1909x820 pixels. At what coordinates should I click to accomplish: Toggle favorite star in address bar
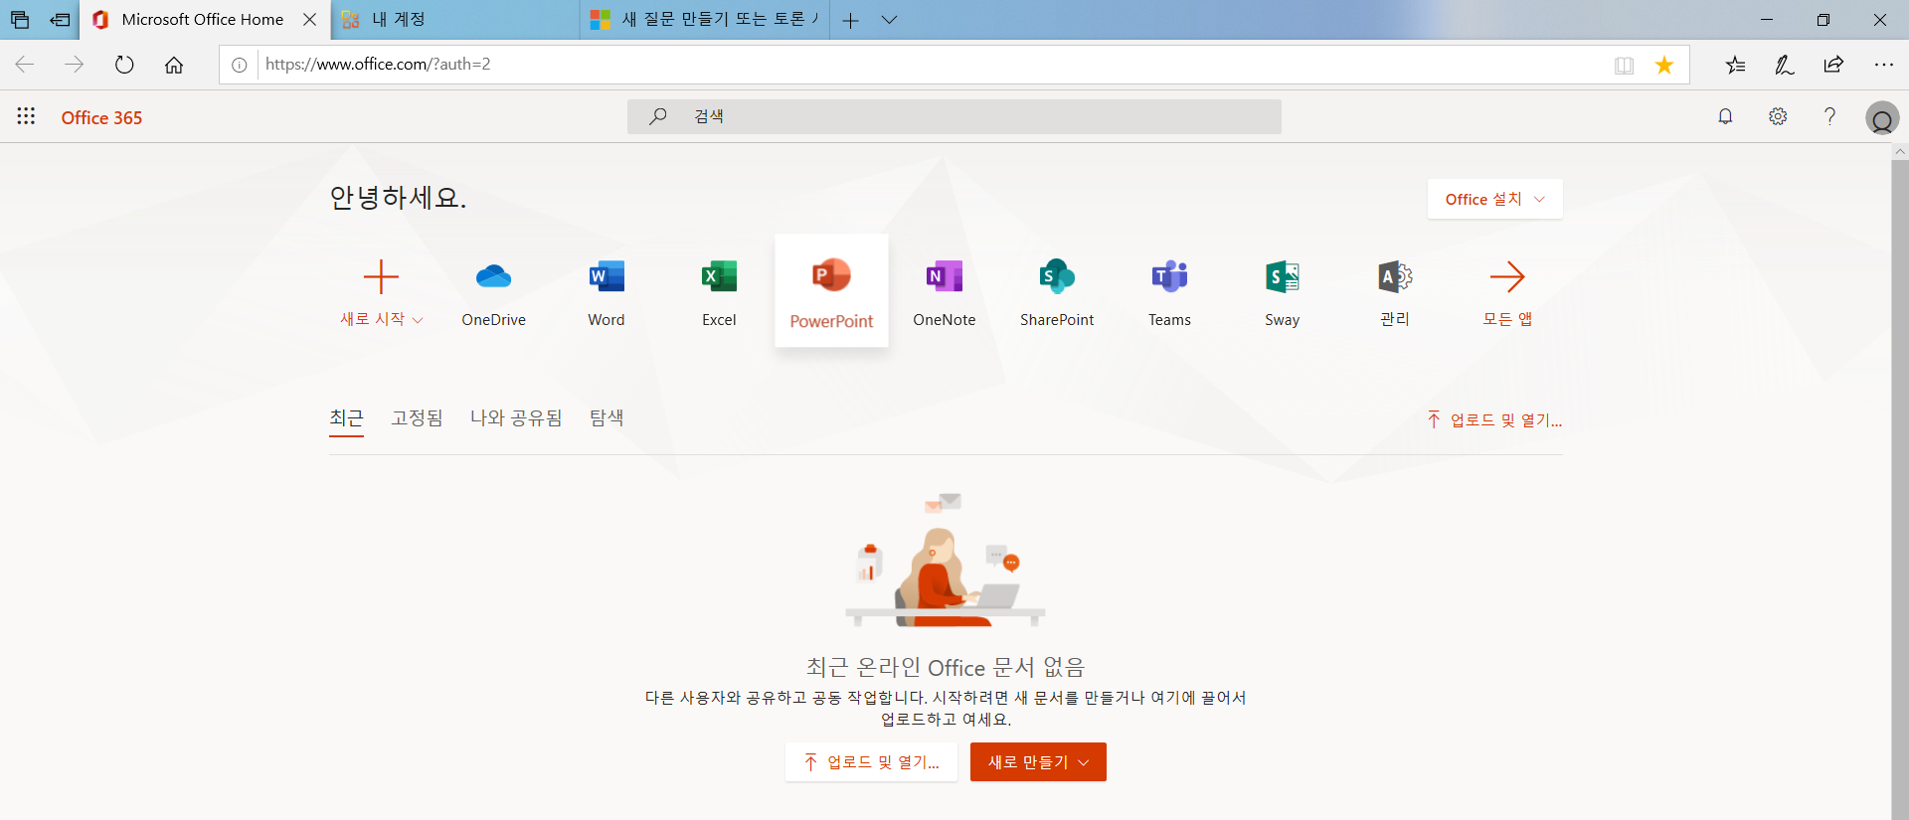[x=1664, y=65]
